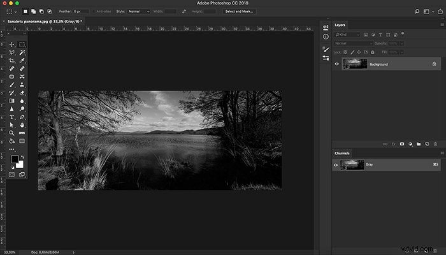Screen dimensions: 446x255
Task: Pick the Eyedropper tool
Action: coord(22,61)
